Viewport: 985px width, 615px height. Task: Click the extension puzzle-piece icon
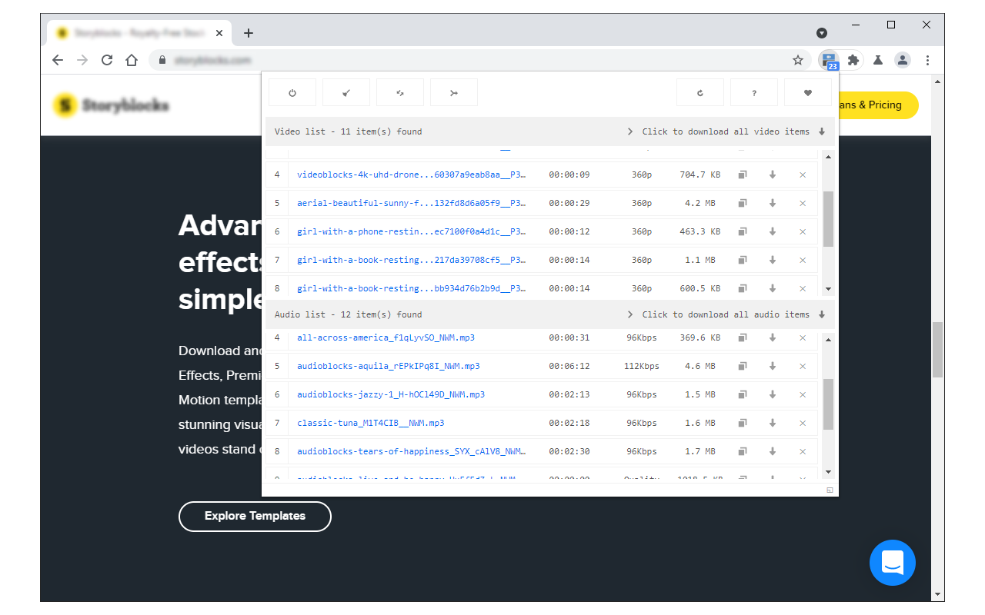pos(853,60)
